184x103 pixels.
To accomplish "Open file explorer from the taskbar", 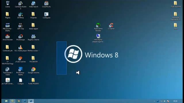I will coord(6,101).
